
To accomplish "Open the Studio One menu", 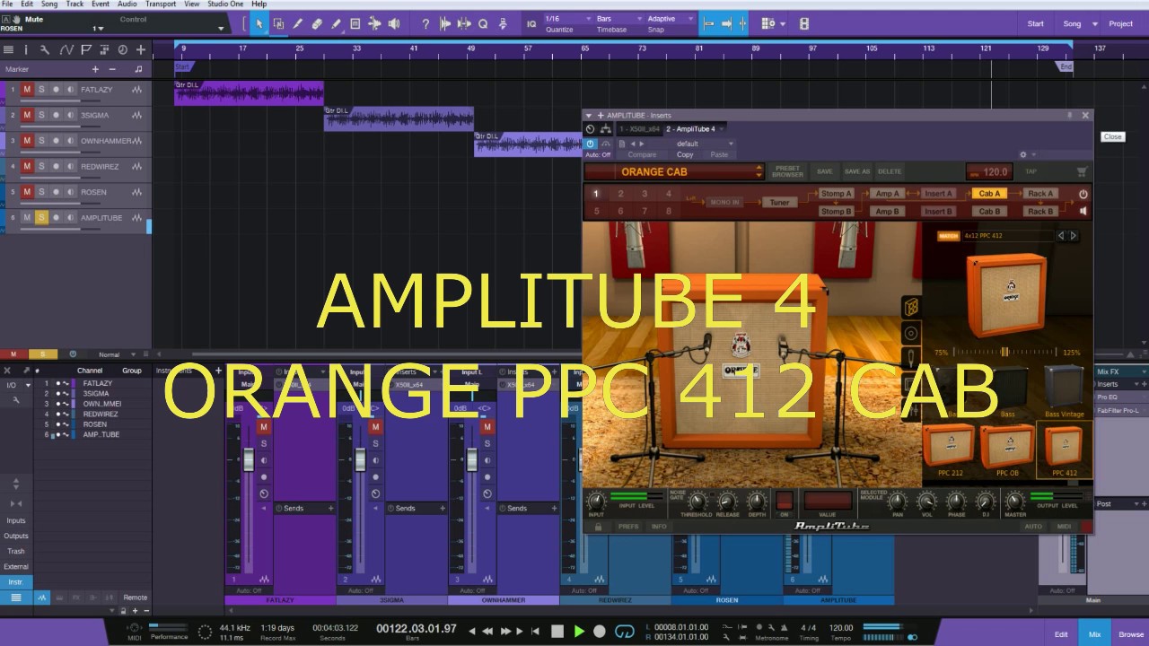I will point(225,4).
